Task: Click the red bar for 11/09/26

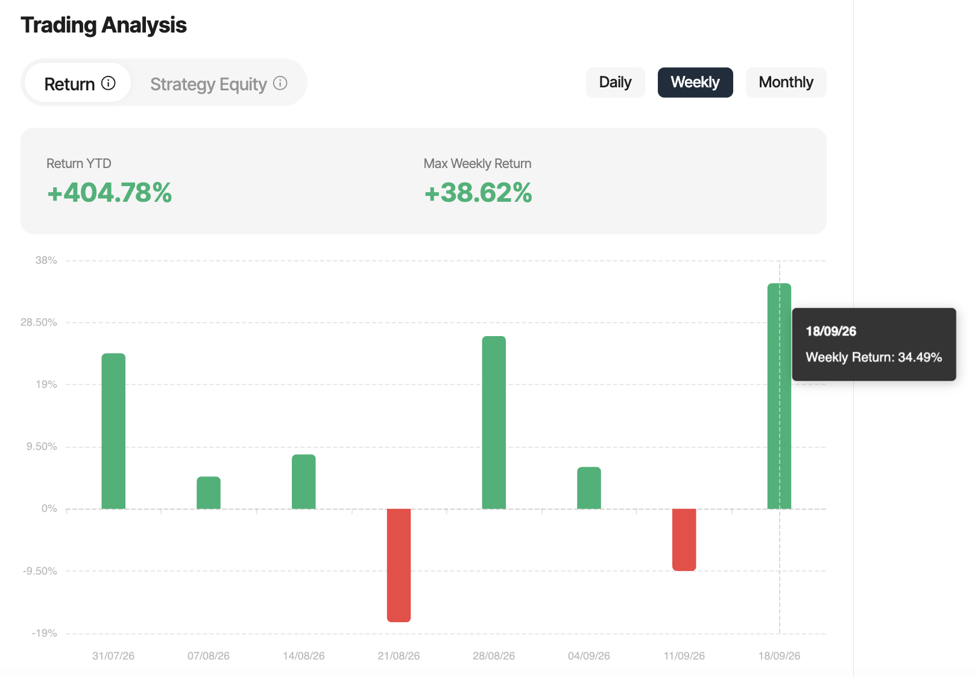Action: 684,540
